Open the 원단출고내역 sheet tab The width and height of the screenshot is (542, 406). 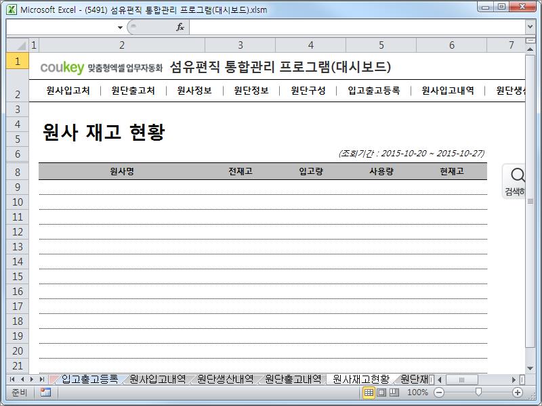pos(293,380)
